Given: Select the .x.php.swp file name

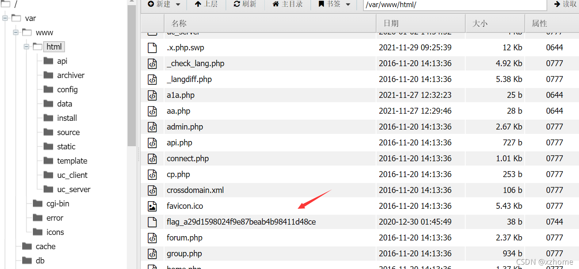Looking at the screenshot, I should pyautogui.click(x=185, y=48).
